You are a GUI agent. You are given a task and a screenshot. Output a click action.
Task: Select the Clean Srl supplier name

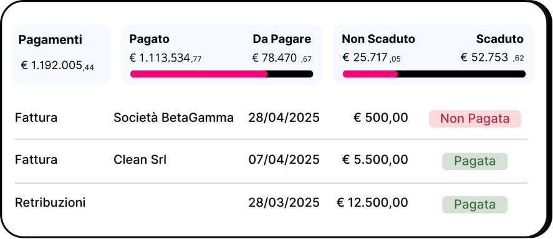(140, 160)
